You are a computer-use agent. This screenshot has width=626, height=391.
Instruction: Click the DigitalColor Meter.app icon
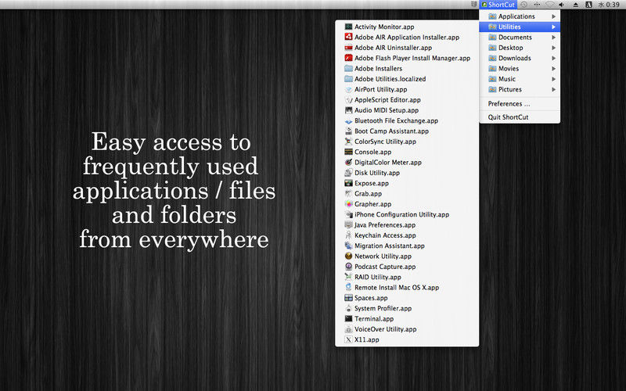348,163
